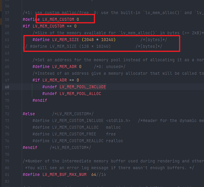
Task: Click line number 61 in gutter
Action: click(x=7, y=40)
